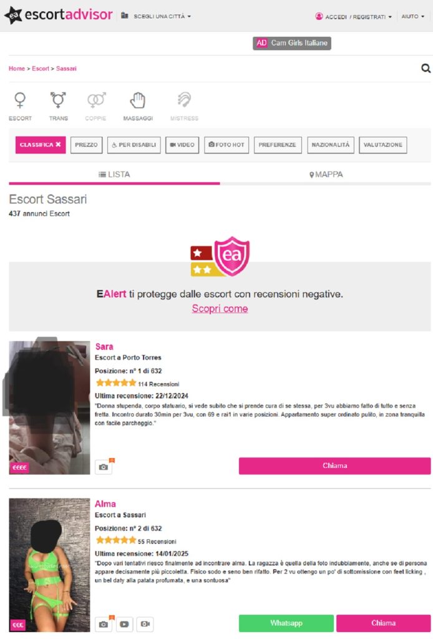Select the Trans symbol category icon
433x639 pixels.
click(x=58, y=100)
